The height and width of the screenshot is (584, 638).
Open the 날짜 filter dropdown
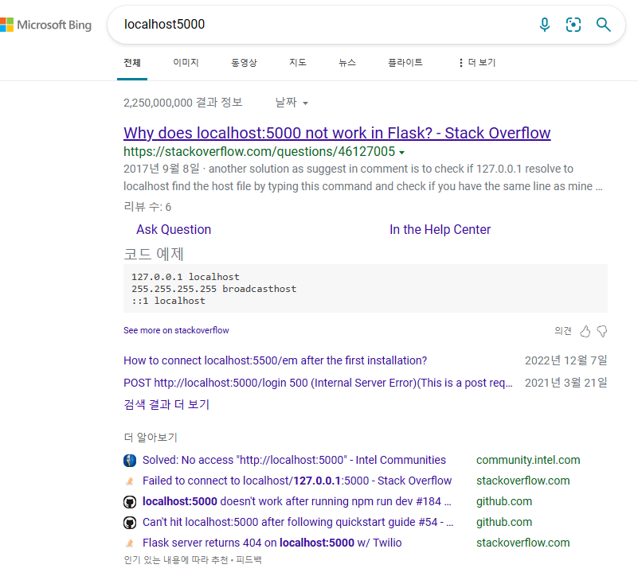tap(292, 103)
